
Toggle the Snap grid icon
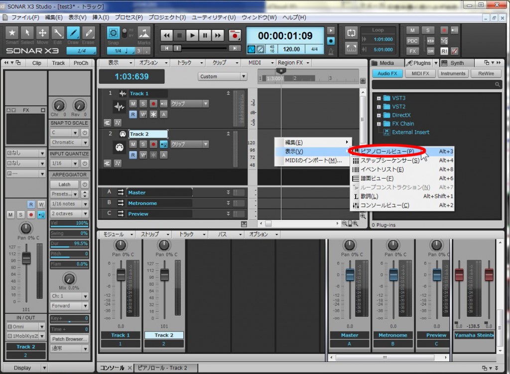[x=113, y=33]
